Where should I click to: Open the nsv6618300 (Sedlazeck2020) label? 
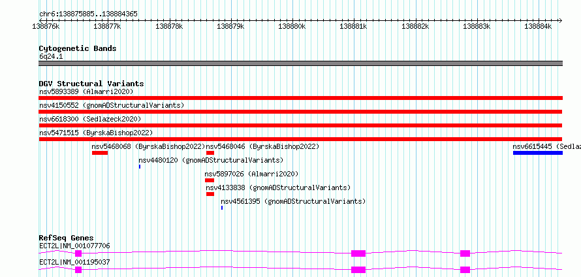(x=90, y=119)
